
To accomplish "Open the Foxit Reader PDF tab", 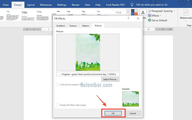I will [x=115, y=5].
